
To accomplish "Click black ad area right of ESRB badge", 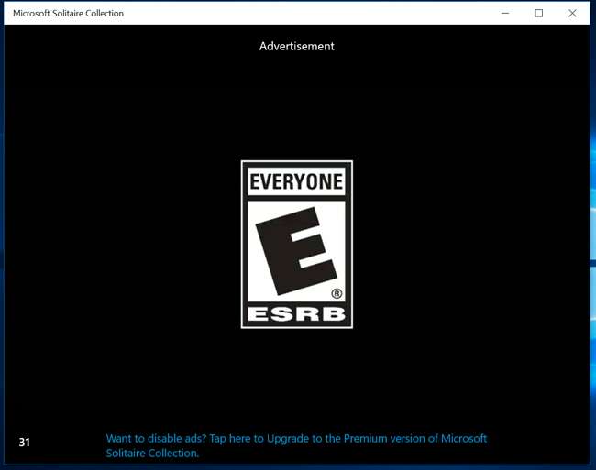I will coord(468,244).
